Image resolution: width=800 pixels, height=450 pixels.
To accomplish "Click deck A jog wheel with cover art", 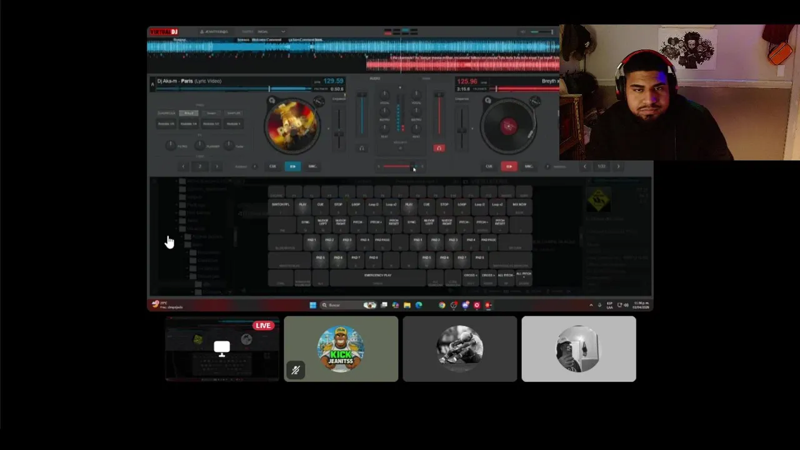I will 292,126.
